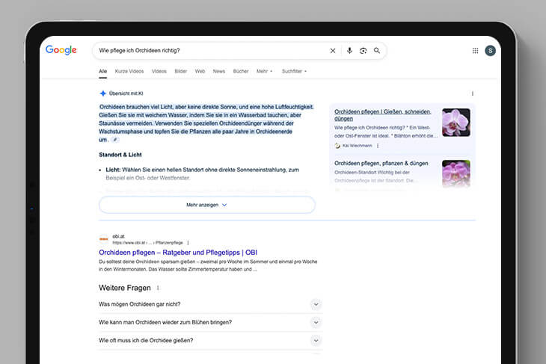Open 'Orchideen pflegen | Gießen, schneiden, düngen' link
Screen dimensions: 546x364
(x=382, y=115)
